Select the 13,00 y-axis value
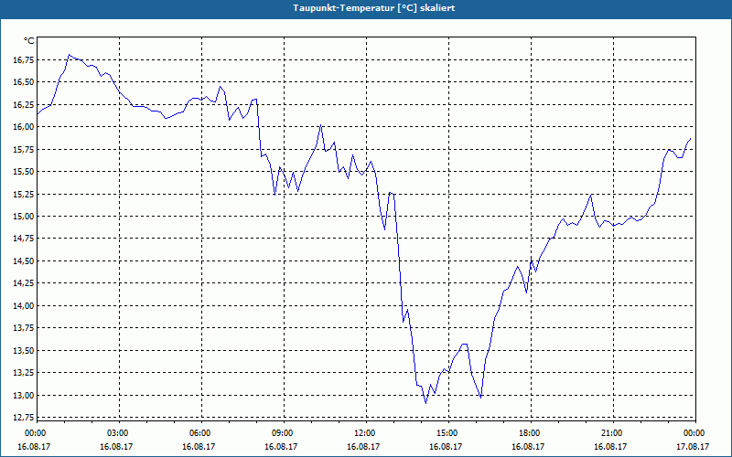Screen dimensions: 732x457 [22, 396]
